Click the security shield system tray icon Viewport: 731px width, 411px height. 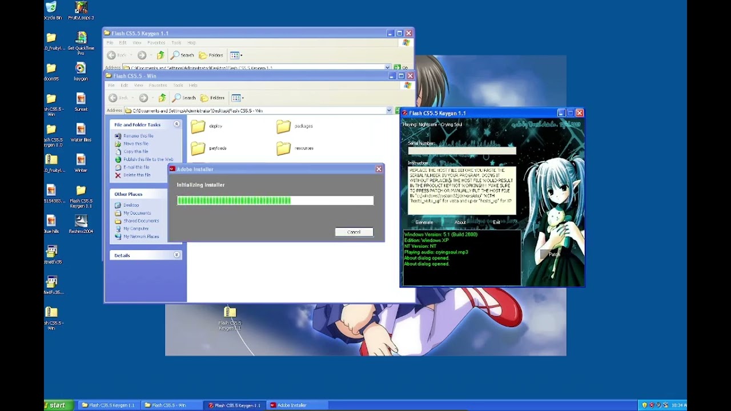pos(645,405)
